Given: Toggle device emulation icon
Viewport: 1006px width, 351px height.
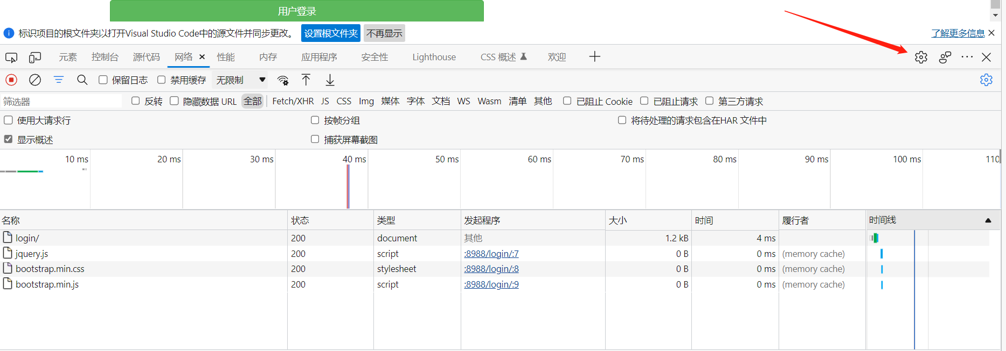Looking at the screenshot, I should coord(35,58).
